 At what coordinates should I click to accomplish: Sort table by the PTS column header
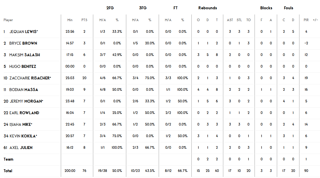84,20
